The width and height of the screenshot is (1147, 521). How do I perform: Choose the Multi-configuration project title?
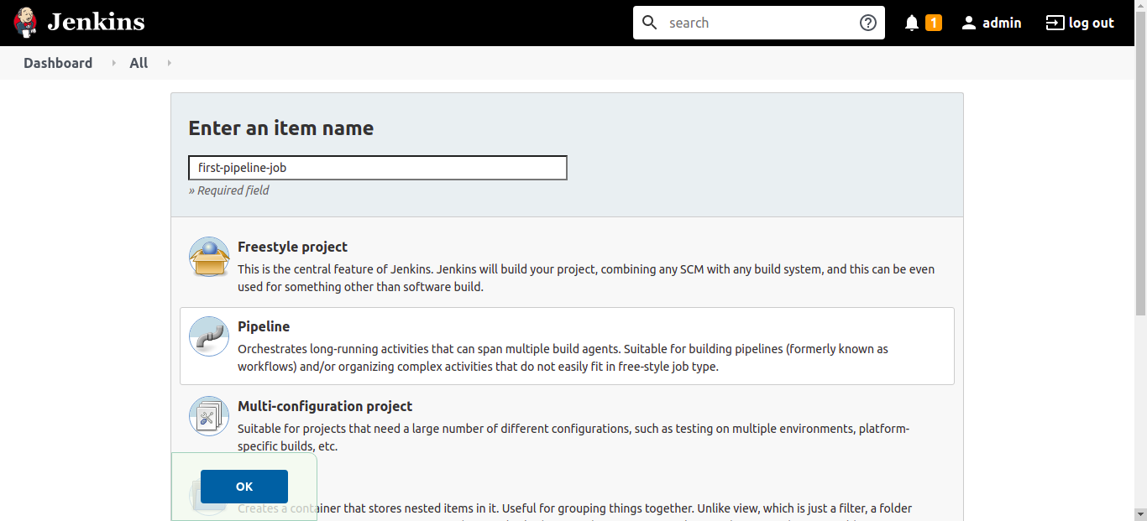[x=325, y=406]
